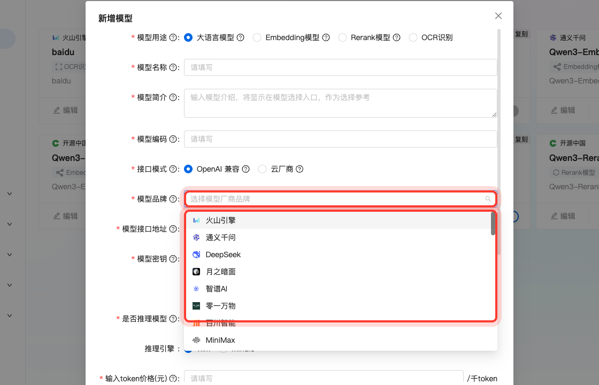Expand the bottom chevron on the left edge
This screenshot has width=599, height=385.
(9, 314)
